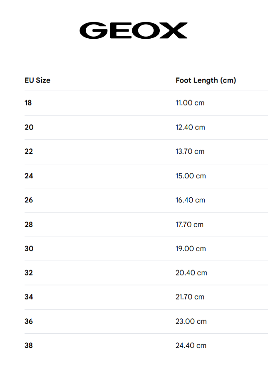Select EU size 34 row label

pos(29,297)
